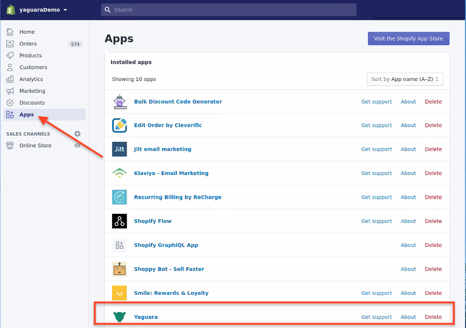This screenshot has width=466, height=328.
Task: Open Klaviyo app via its green icon
Action: (x=119, y=173)
